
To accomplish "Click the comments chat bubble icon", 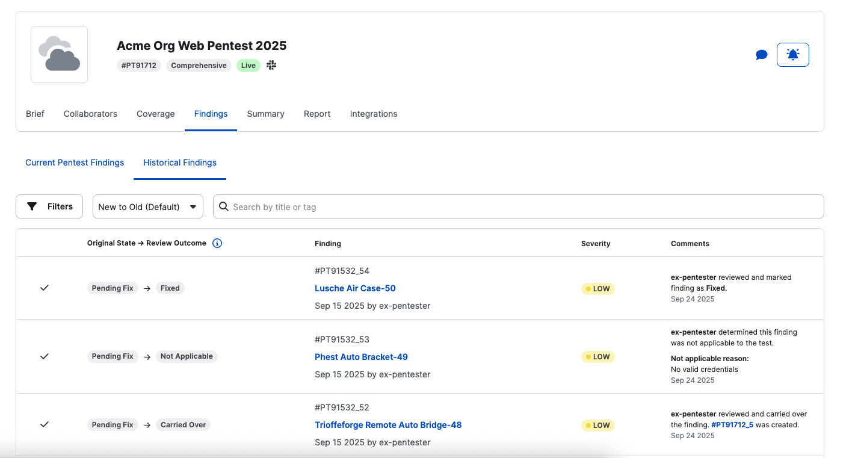I will tap(761, 55).
